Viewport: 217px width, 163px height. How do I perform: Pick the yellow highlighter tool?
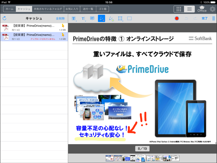click(111, 19)
